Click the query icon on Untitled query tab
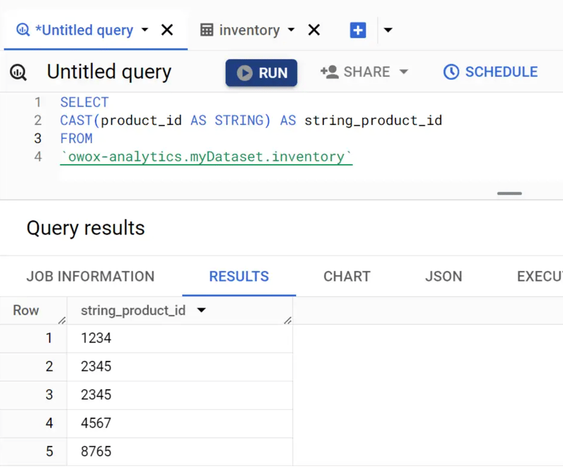 tap(23, 30)
